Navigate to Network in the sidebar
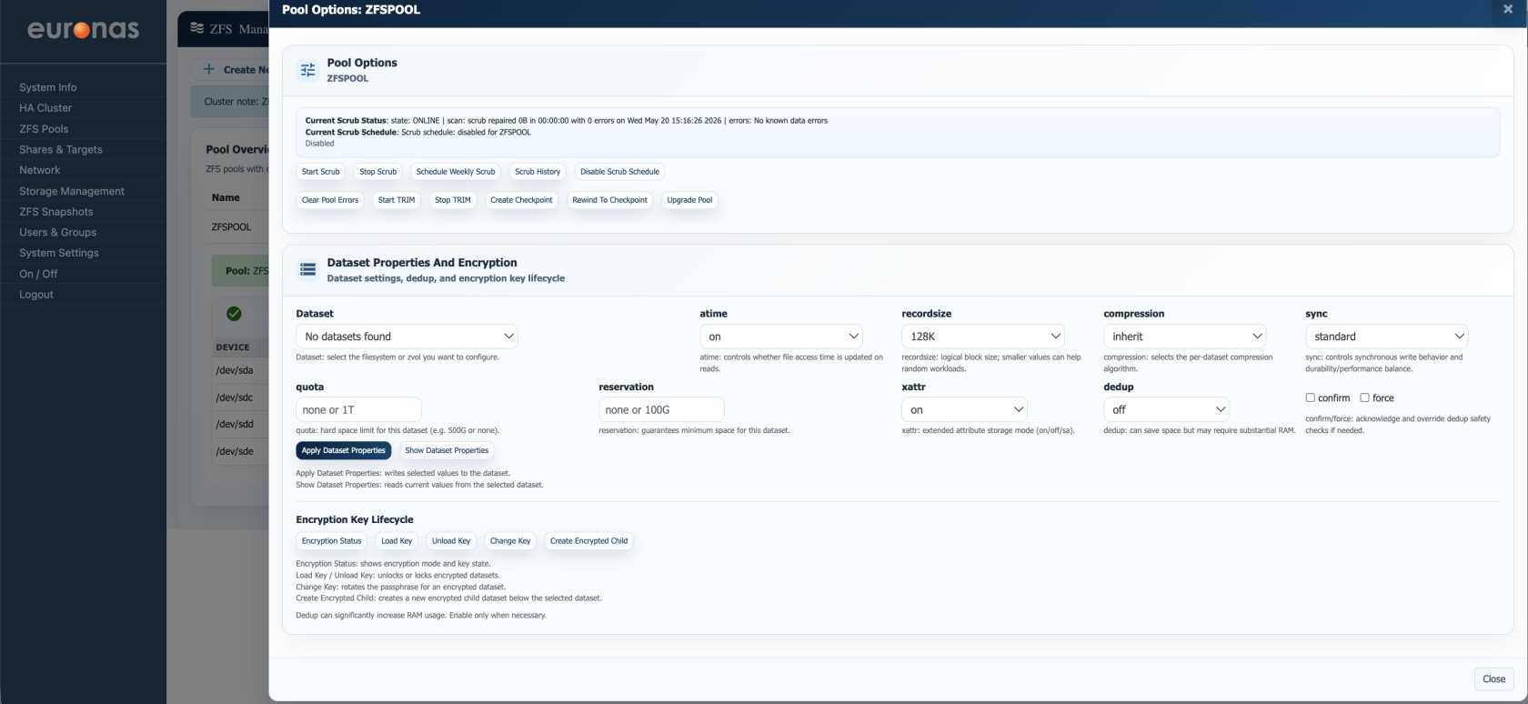This screenshot has width=1528, height=704. click(40, 170)
